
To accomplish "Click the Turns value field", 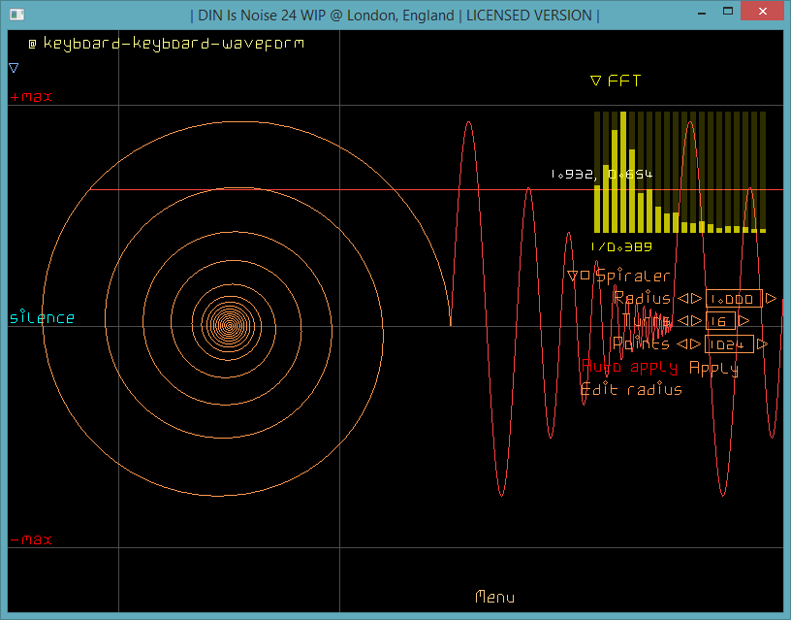I will click(719, 321).
